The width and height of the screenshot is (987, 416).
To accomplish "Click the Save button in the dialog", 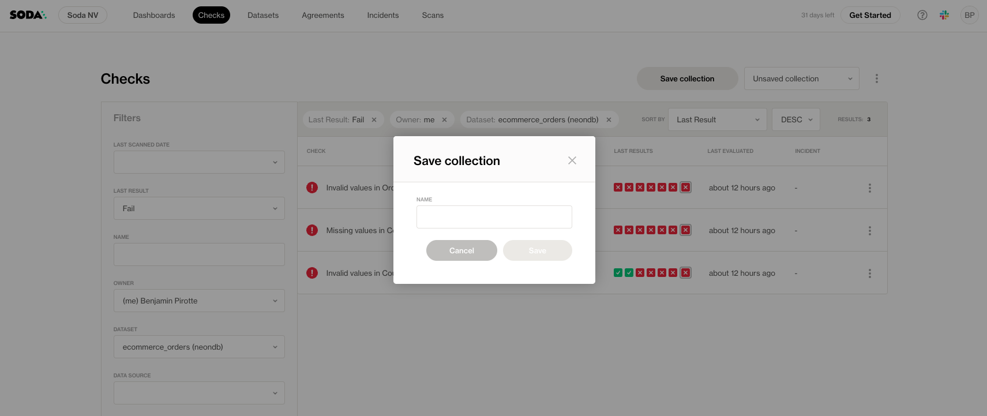I will click(x=537, y=250).
